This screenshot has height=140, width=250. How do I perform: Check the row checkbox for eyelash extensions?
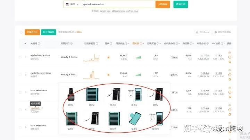tap(20, 75)
